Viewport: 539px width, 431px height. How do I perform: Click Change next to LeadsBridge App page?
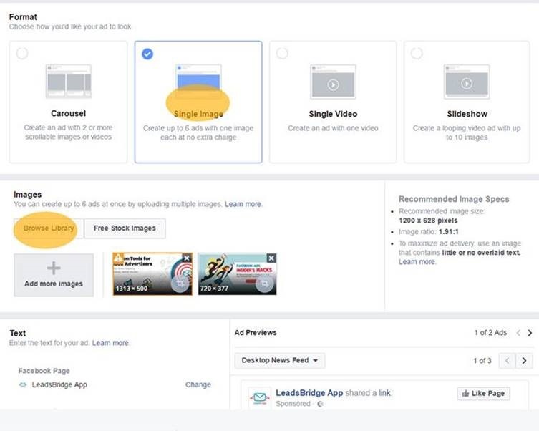(198, 384)
